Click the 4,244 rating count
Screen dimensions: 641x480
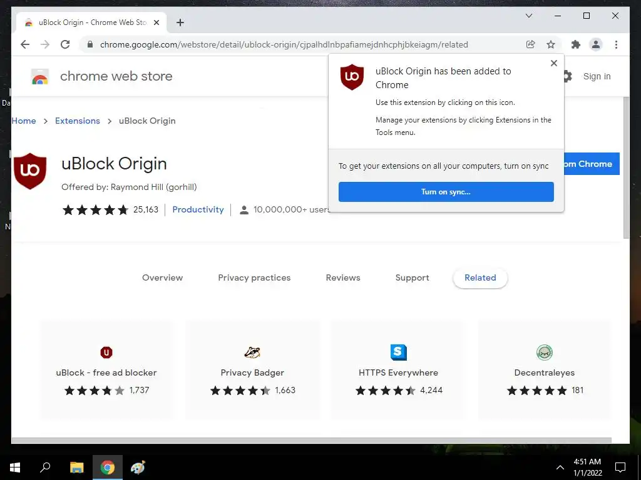click(x=431, y=391)
